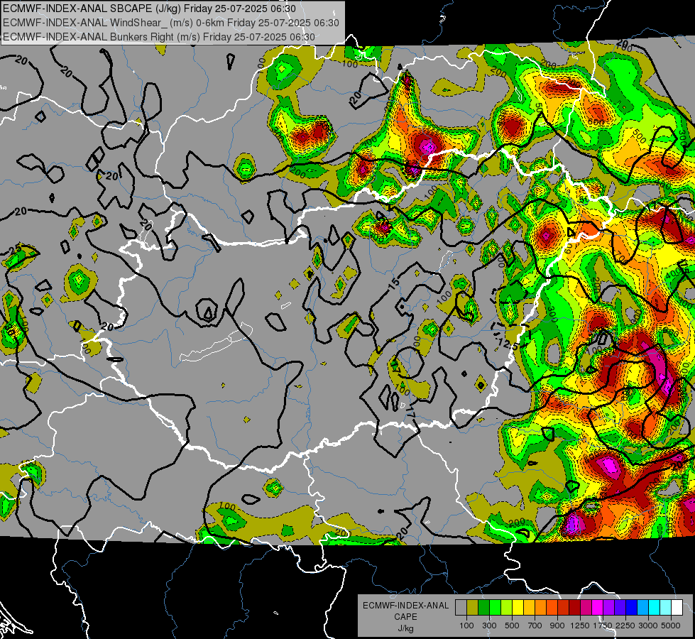This screenshot has width=695, height=639.
Task: Click the CAPE label in legend
Action: (x=406, y=616)
